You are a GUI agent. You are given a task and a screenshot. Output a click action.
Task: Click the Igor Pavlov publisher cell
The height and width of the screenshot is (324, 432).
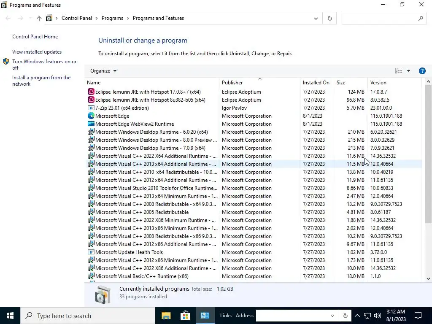pyautogui.click(x=234, y=108)
